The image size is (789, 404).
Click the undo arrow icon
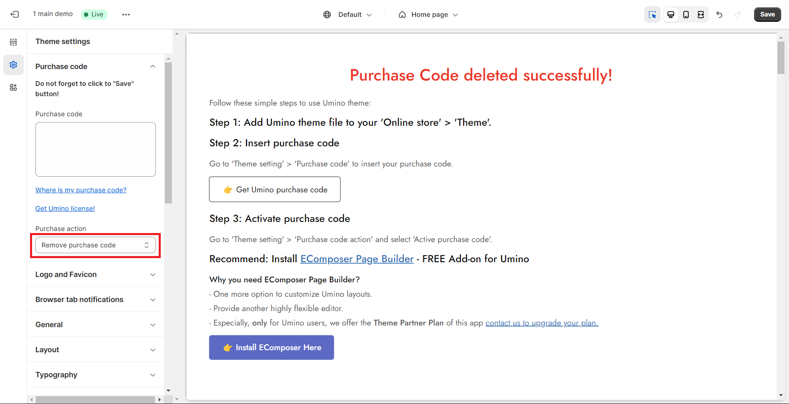(719, 14)
